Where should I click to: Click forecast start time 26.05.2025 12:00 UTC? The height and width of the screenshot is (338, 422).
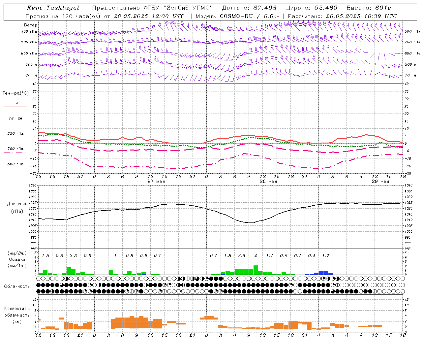tap(149, 16)
